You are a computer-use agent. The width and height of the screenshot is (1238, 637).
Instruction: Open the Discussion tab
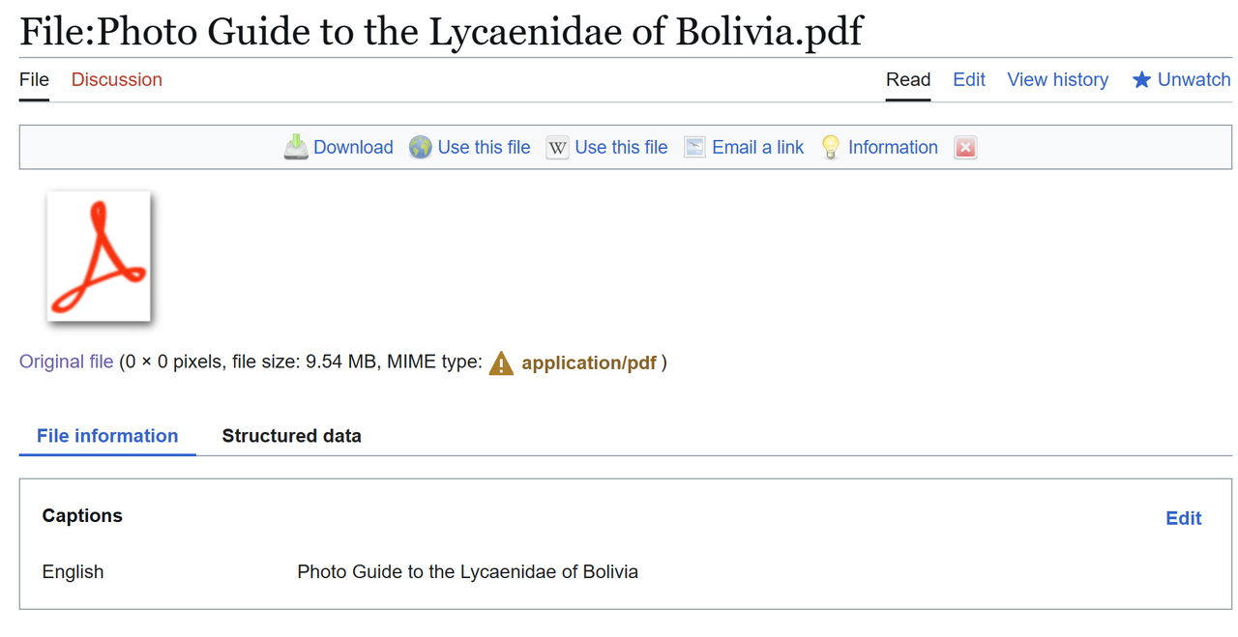(x=117, y=80)
